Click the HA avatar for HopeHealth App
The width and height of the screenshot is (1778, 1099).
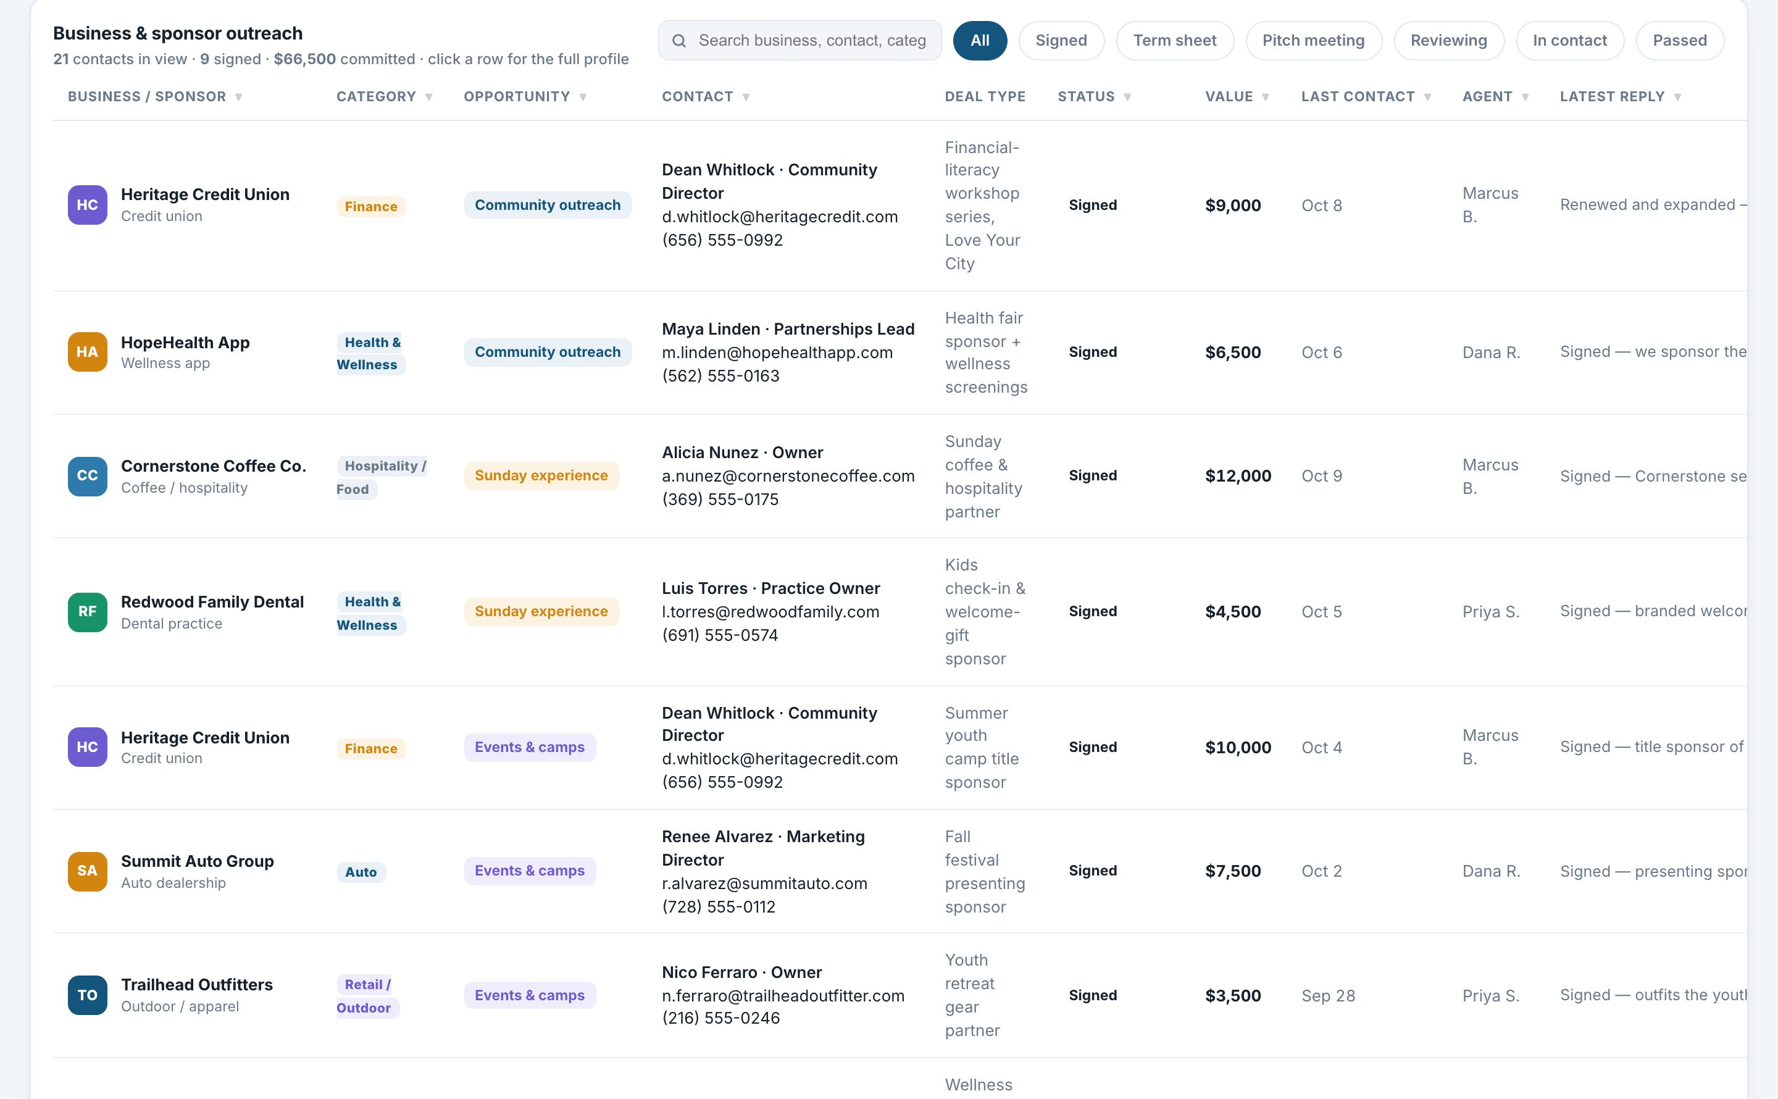pyautogui.click(x=87, y=352)
